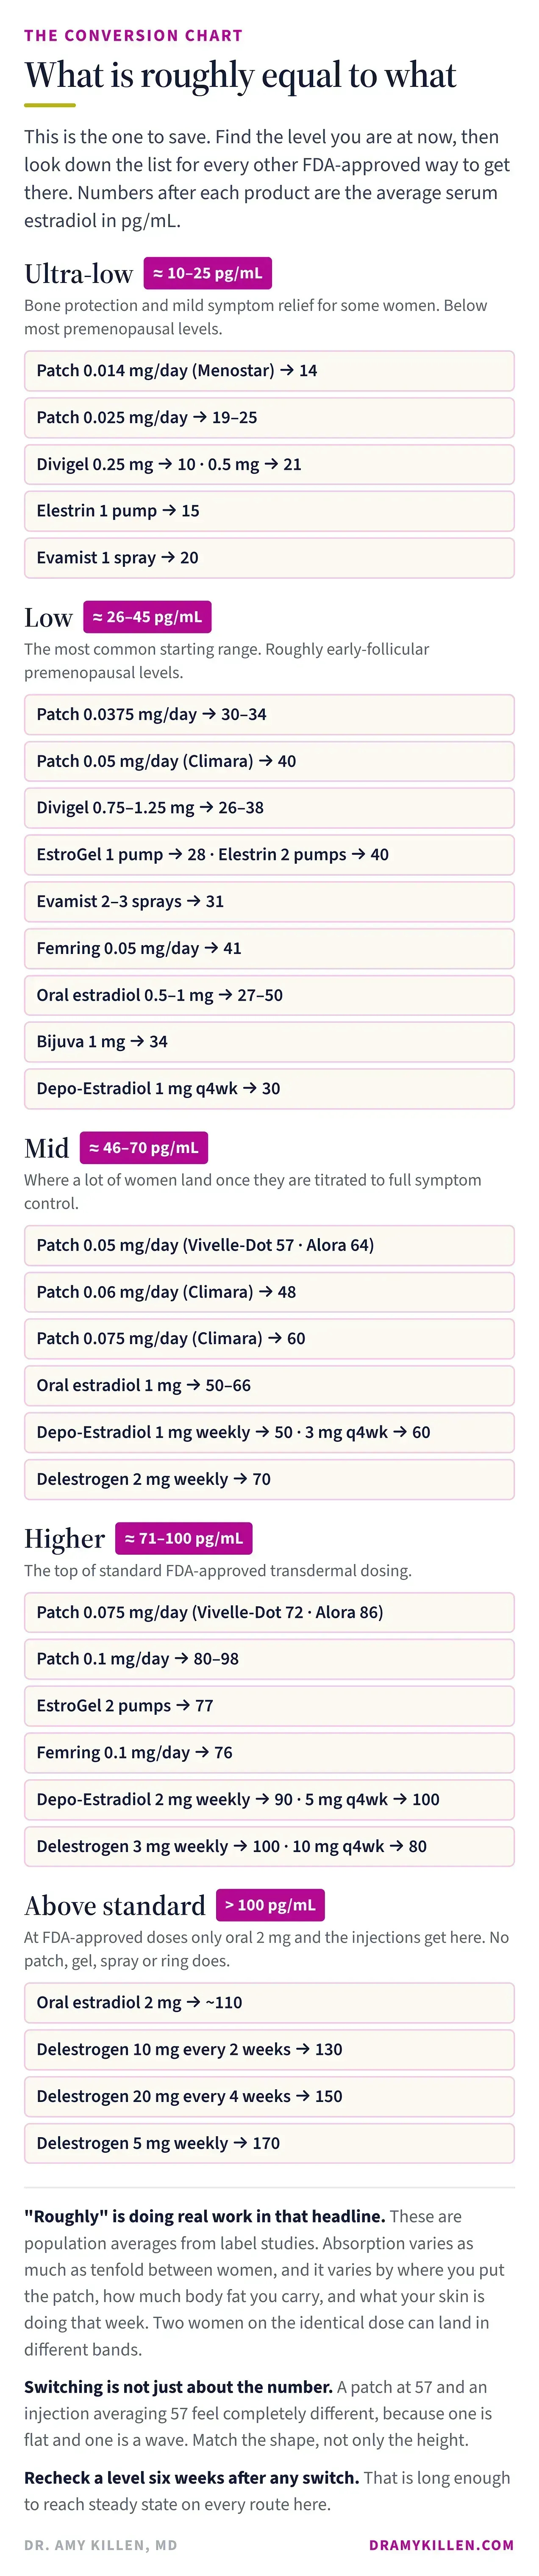This screenshot has height=2576, width=539.
Task: Click the Femring 0.05 mg/day row
Action: [269, 948]
